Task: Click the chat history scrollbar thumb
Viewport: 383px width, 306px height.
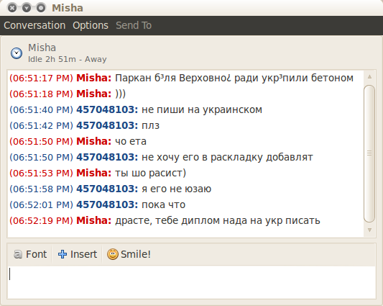Action: (x=369, y=153)
